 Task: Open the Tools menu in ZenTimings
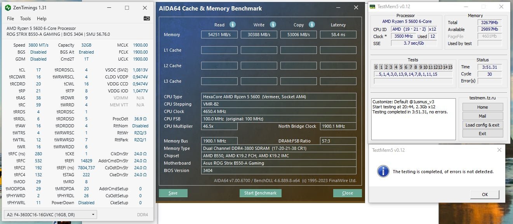point(25,19)
